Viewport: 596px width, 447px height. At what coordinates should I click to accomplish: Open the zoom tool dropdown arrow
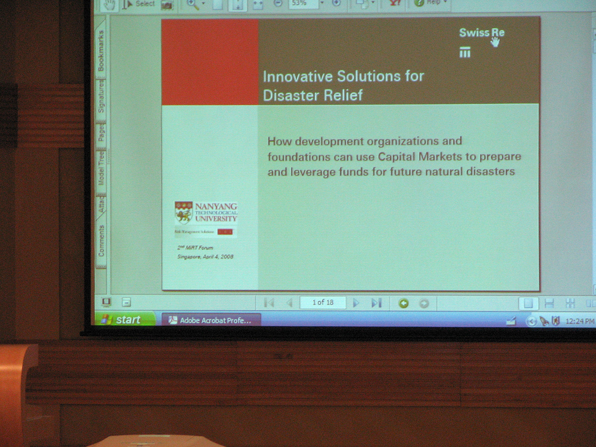(203, 4)
